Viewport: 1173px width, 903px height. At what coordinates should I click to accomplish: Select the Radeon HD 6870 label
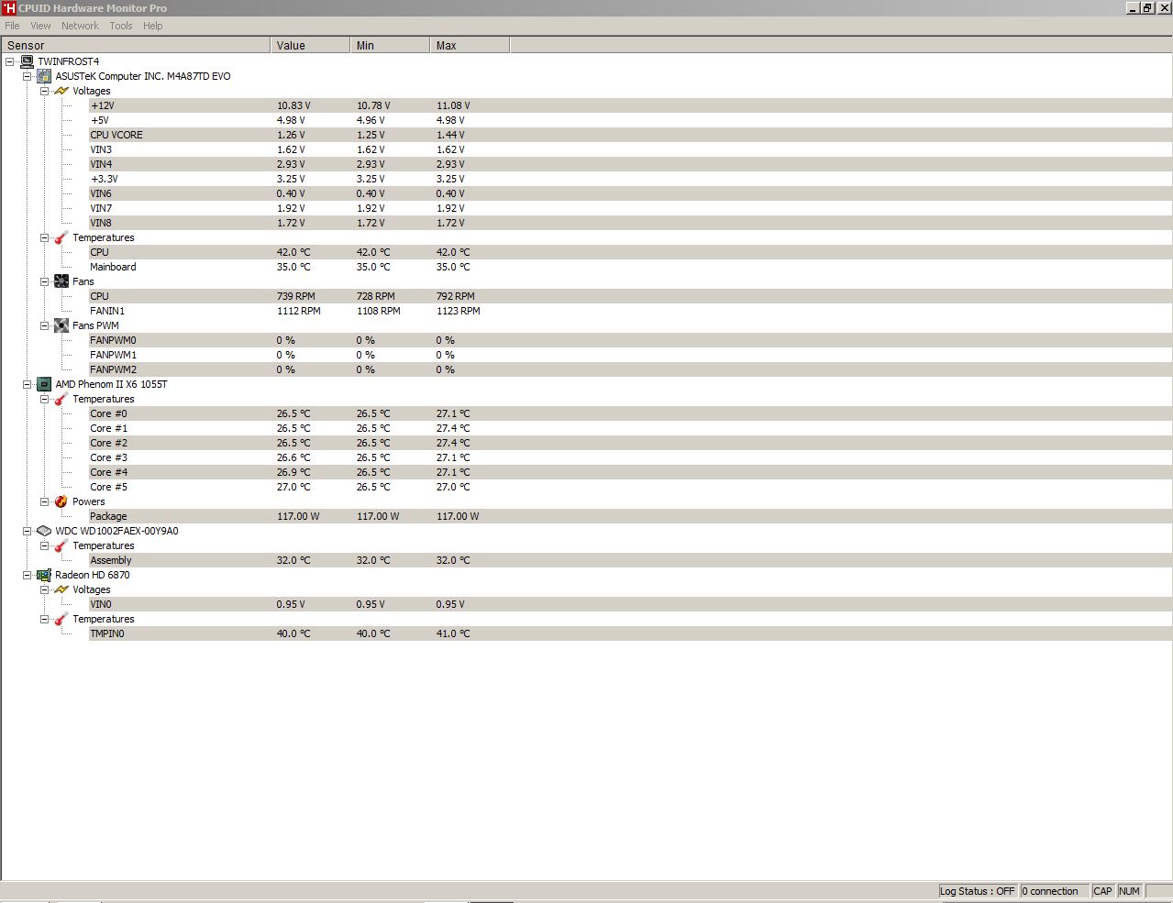93,575
